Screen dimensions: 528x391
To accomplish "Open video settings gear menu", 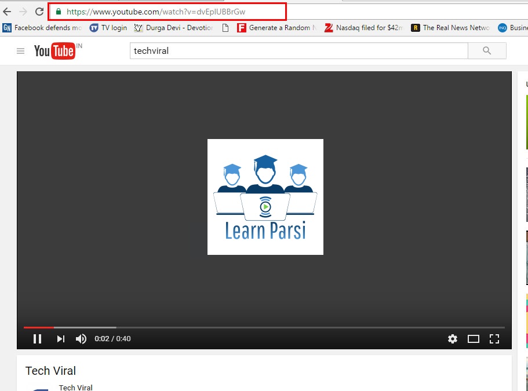I will click(x=453, y=338).
